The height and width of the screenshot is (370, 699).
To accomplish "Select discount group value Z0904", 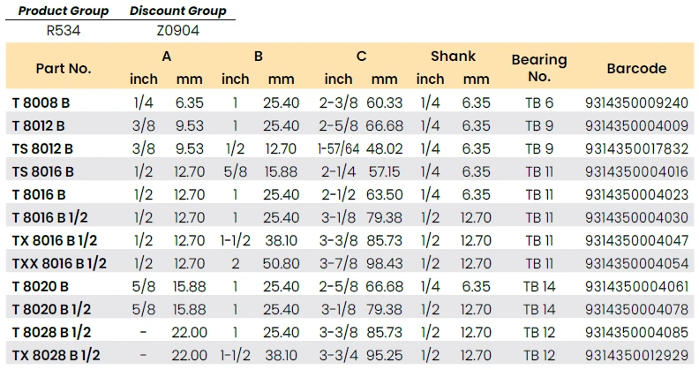I will click(177, 31).
